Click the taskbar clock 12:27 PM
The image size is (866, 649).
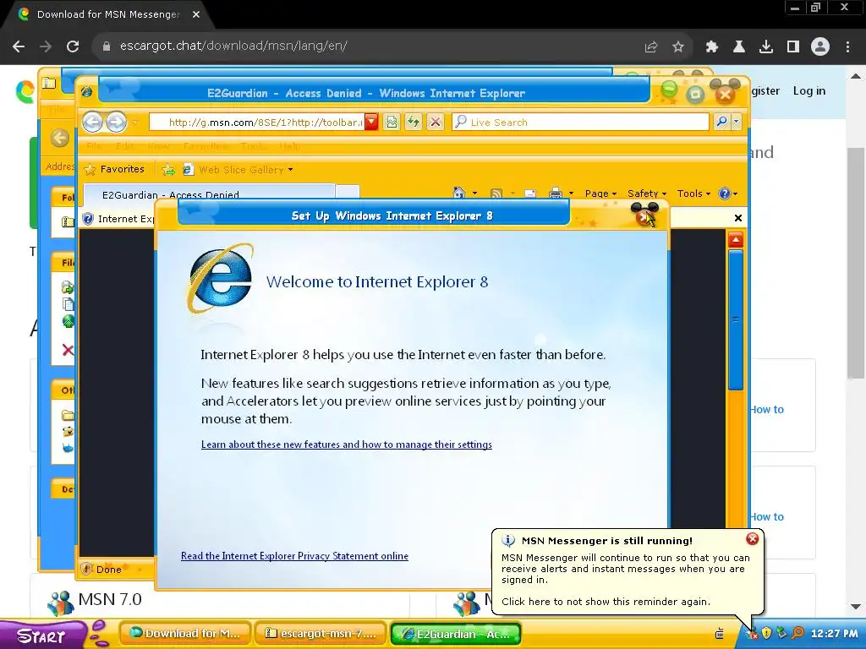(x=835, y=634)
